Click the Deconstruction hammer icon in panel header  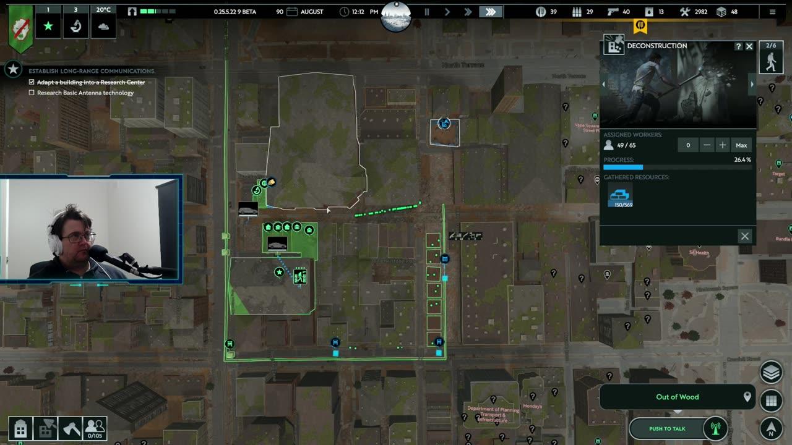614,45
